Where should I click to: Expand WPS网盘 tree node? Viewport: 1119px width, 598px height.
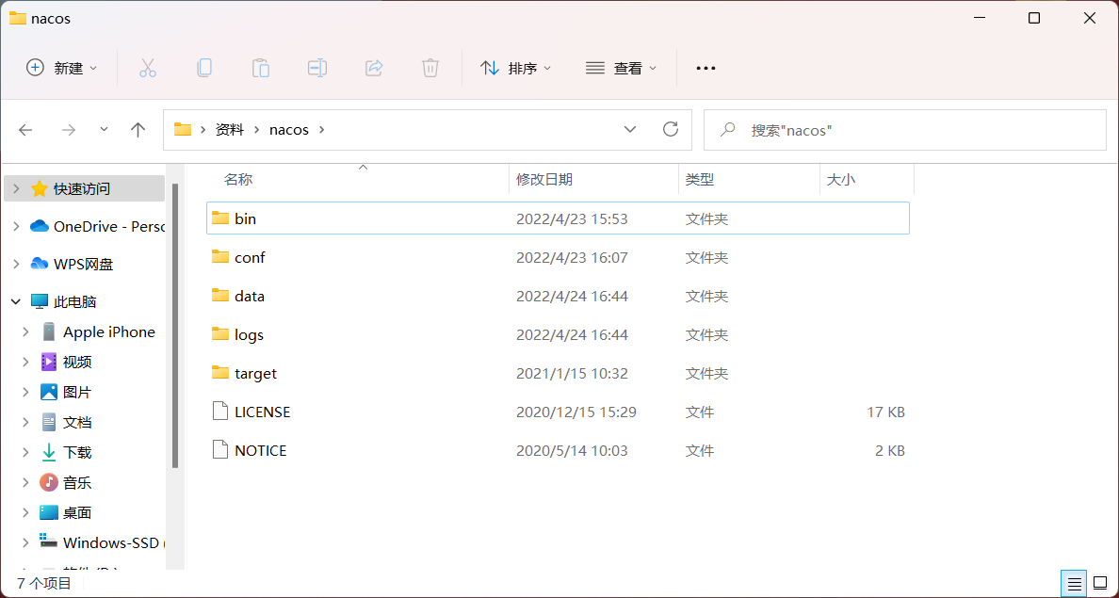tap(16, 264)
